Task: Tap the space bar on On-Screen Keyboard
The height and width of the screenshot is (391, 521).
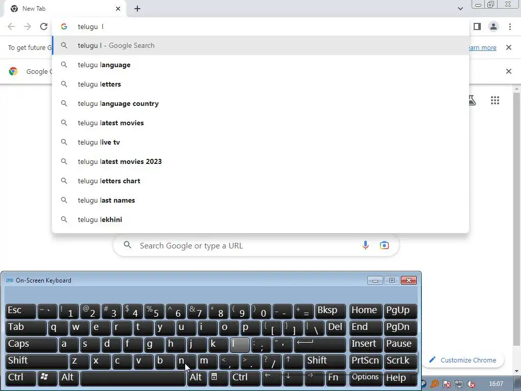Action: pos(133,378)
